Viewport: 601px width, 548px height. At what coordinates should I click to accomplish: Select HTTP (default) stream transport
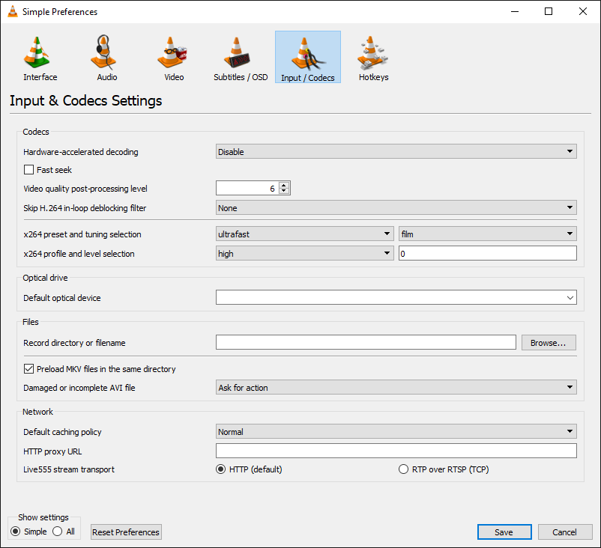coord(220,469)
